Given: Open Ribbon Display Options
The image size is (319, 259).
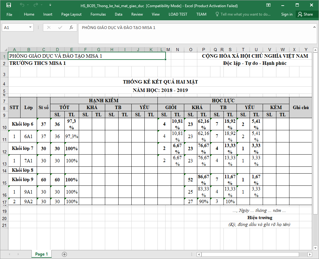Looking at the screenshot, I should tap(268, 5).
